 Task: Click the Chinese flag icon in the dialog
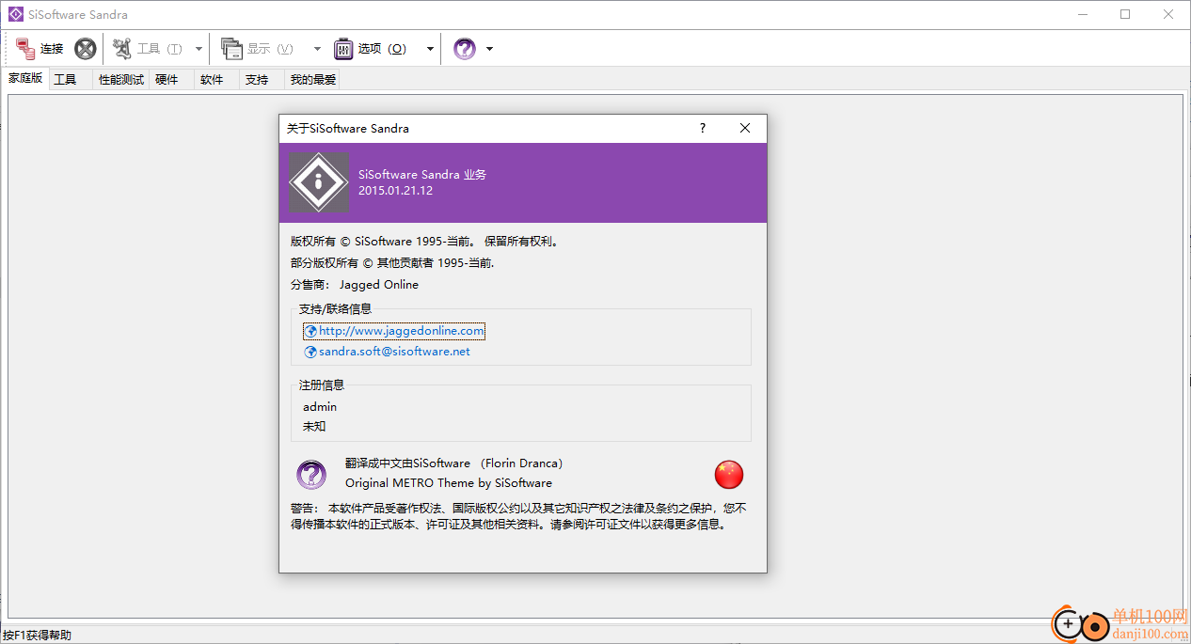729,475
